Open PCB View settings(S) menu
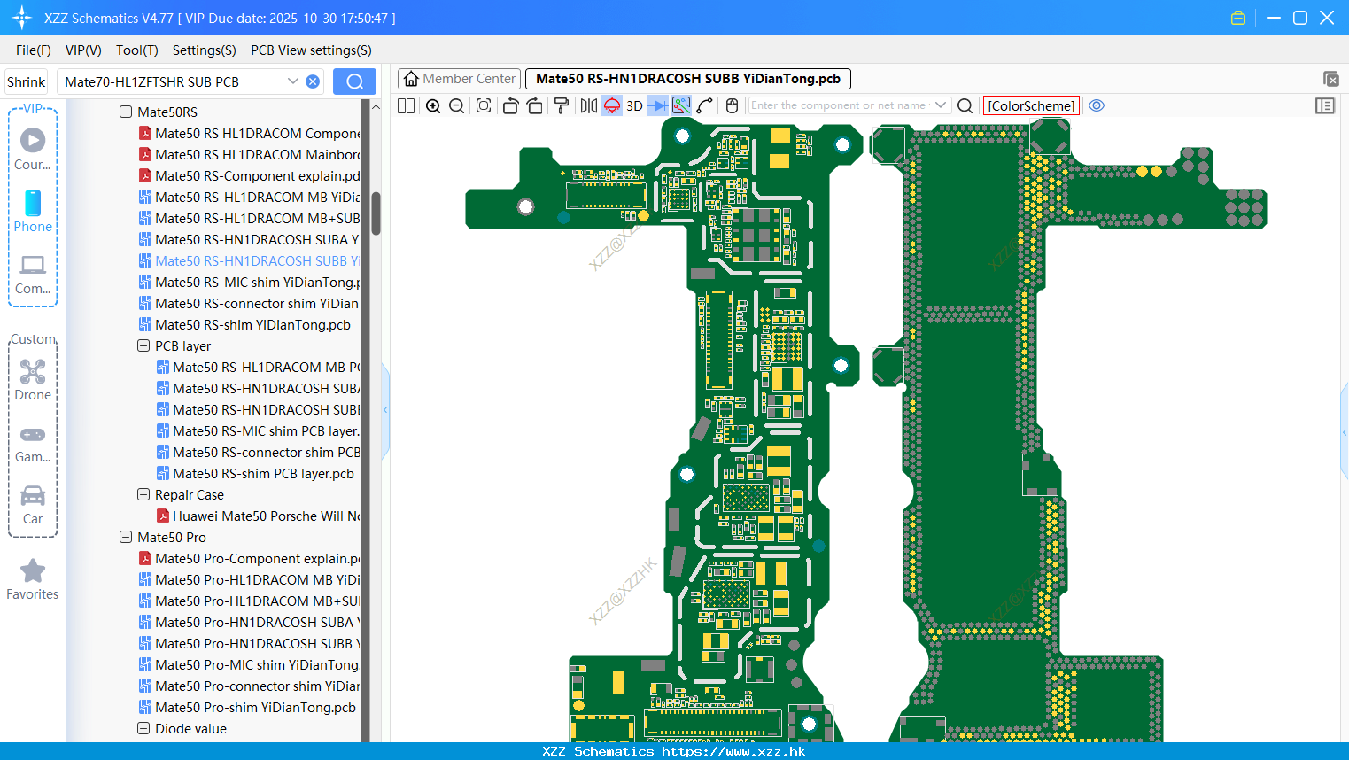Image resolution: width=1349 pixels, height=760 pixels. (311, 50)
